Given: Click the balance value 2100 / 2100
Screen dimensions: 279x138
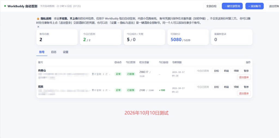Looking at the screenshot, I should coord(146,90).
